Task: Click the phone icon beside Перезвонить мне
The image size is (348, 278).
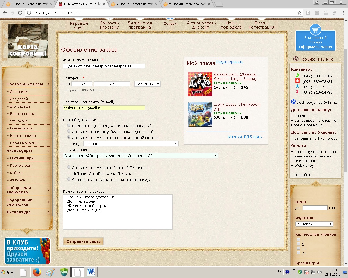Action: pos(296,59)
